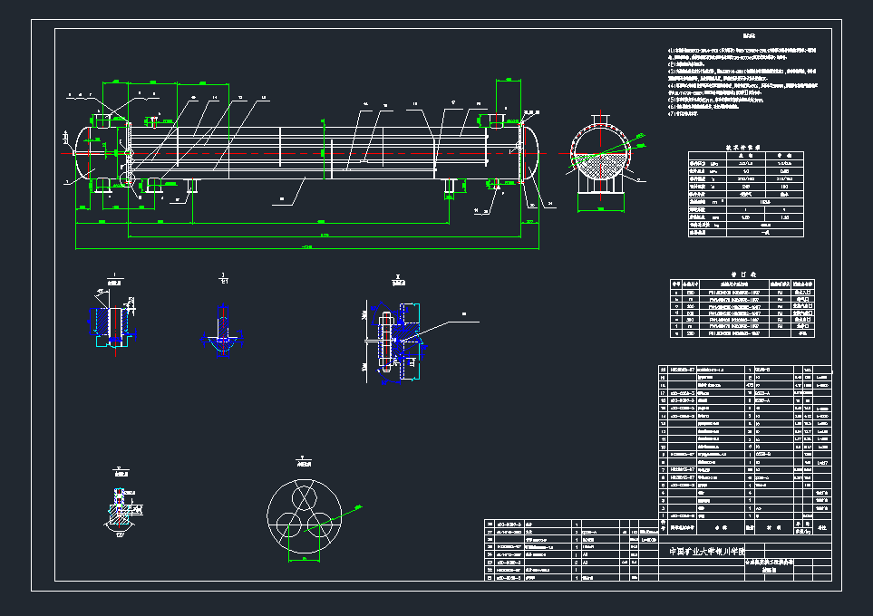Select the top-left nozzle on the shell
Screen dimensions: 873x616
104,120
